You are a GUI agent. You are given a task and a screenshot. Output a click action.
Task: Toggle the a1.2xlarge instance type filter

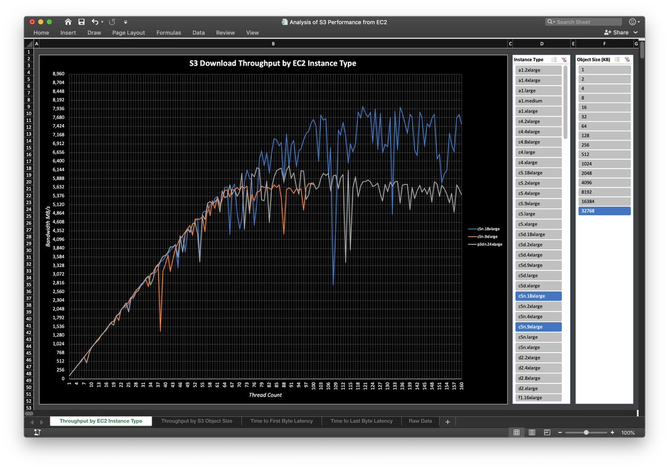[x=539, y=70]
